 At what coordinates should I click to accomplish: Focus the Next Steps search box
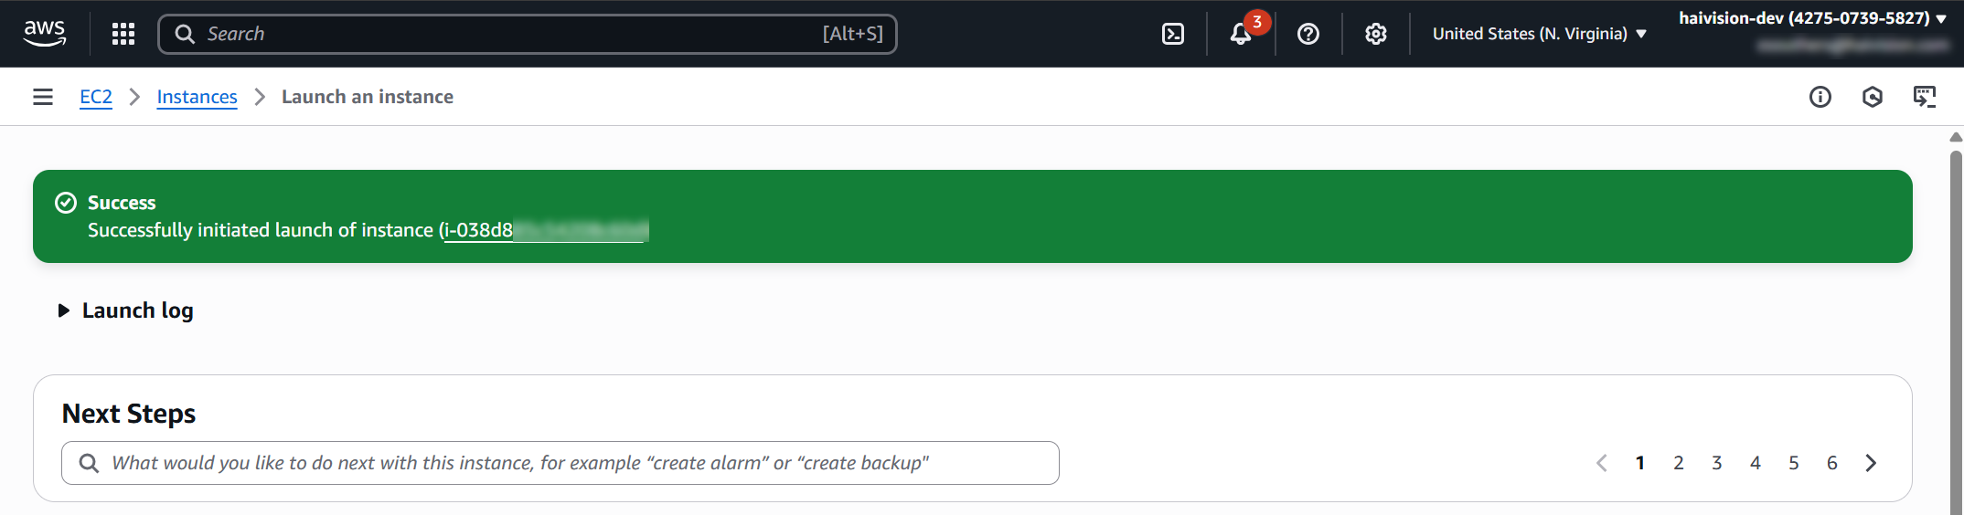(x=560, y=463)
